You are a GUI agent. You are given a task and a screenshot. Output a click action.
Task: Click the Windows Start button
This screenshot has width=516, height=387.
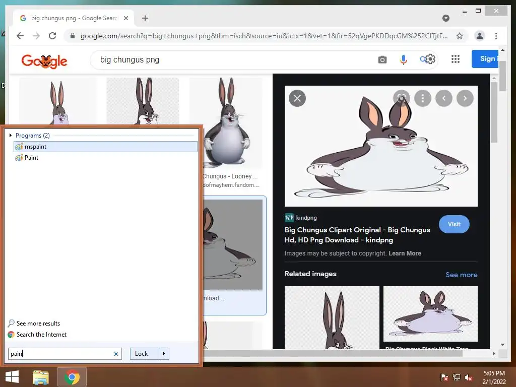tap(12, 377)
